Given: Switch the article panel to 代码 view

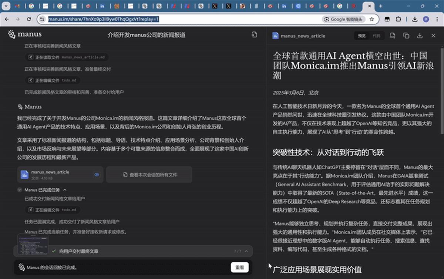Looking at the screenshot, I should click(377, 36).
